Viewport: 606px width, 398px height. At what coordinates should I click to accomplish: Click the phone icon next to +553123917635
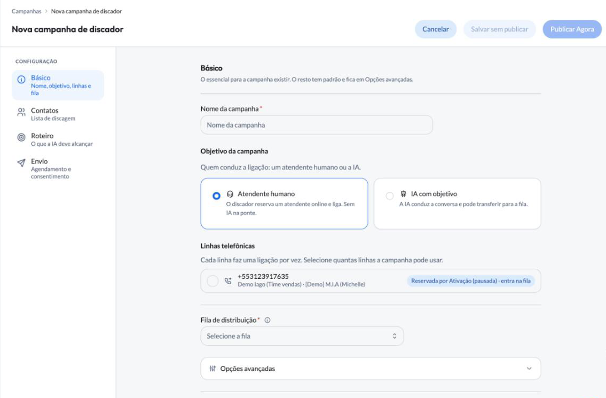(x=228, y=281)
